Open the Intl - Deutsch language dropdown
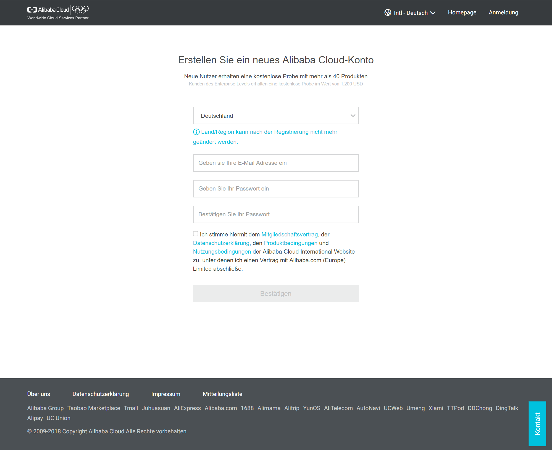The height and width of the screenshot is (451, 552). coord(410,13)
